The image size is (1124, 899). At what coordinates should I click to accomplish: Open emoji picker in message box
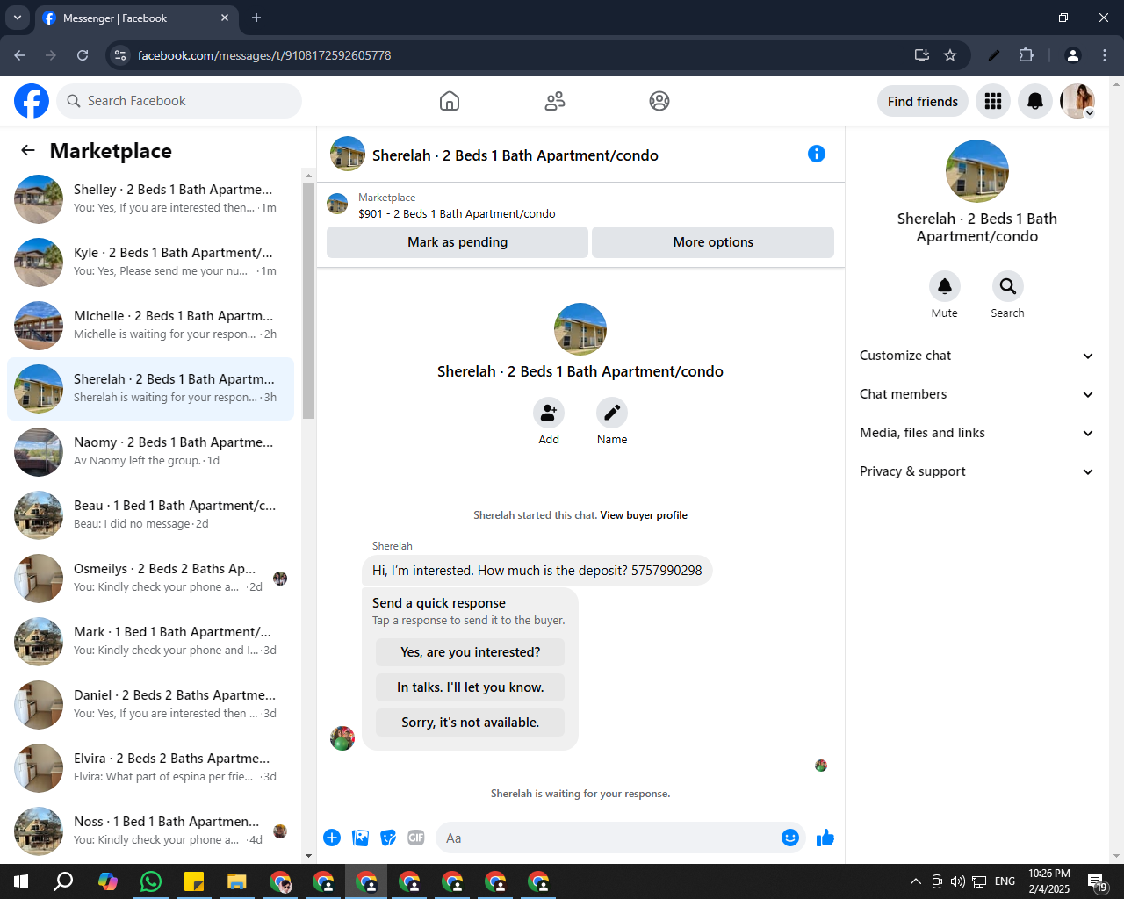pyautogui.click(x=790, y=838)
